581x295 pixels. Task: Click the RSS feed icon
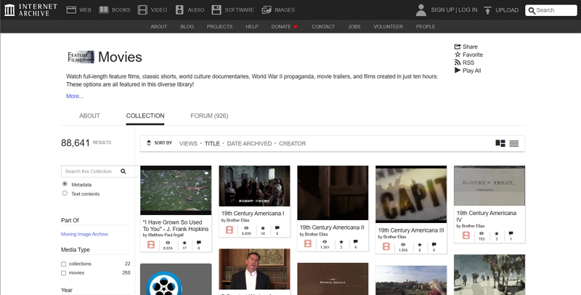click(458, 62)
